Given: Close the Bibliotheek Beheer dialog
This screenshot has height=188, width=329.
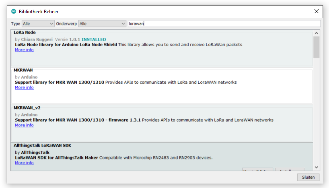Looking at the screenshot, I should tap(317, 11).
